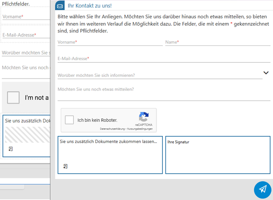The width and height of the screenshot is (273, 200).
Task: Click the 'Möchten Sie uns noch etwas mitteilen?' textarea
Action: click(164, 93)
